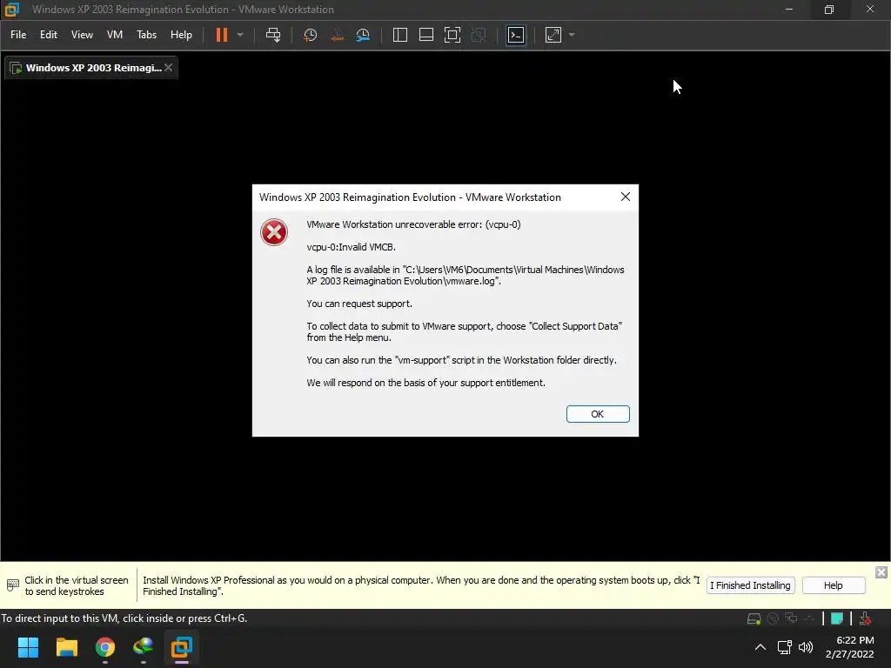This screenshot has width=891, height=668.
Task: Close the unrecoverable error dialog with X
Action: point(626,197)
